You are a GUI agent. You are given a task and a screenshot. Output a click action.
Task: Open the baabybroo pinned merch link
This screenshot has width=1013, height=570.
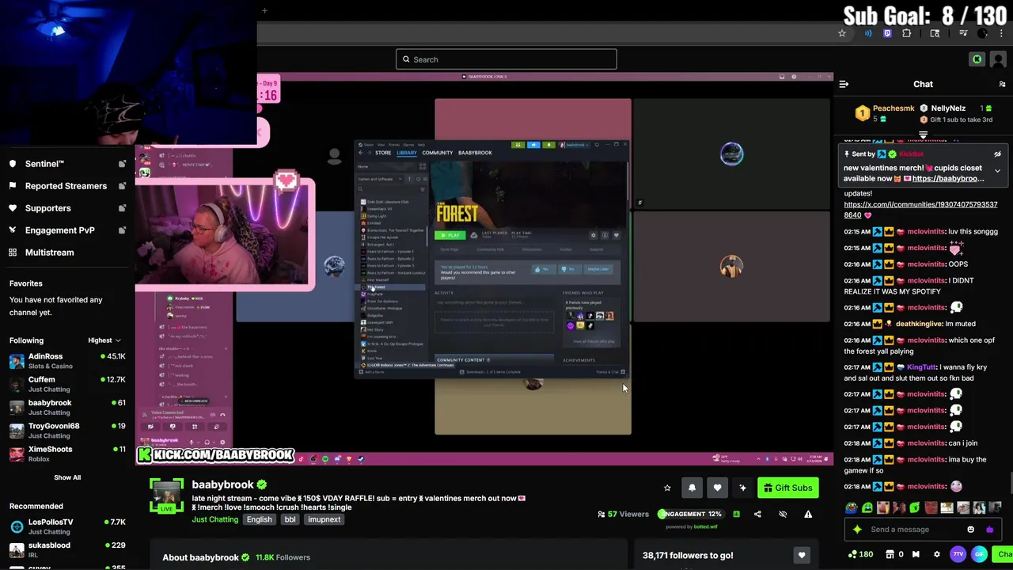click(948, 179)
